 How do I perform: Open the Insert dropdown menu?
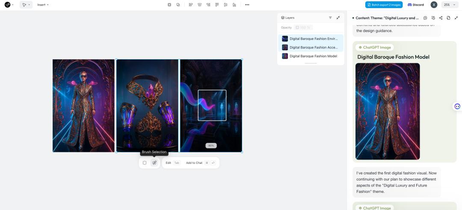click(43, 5)
